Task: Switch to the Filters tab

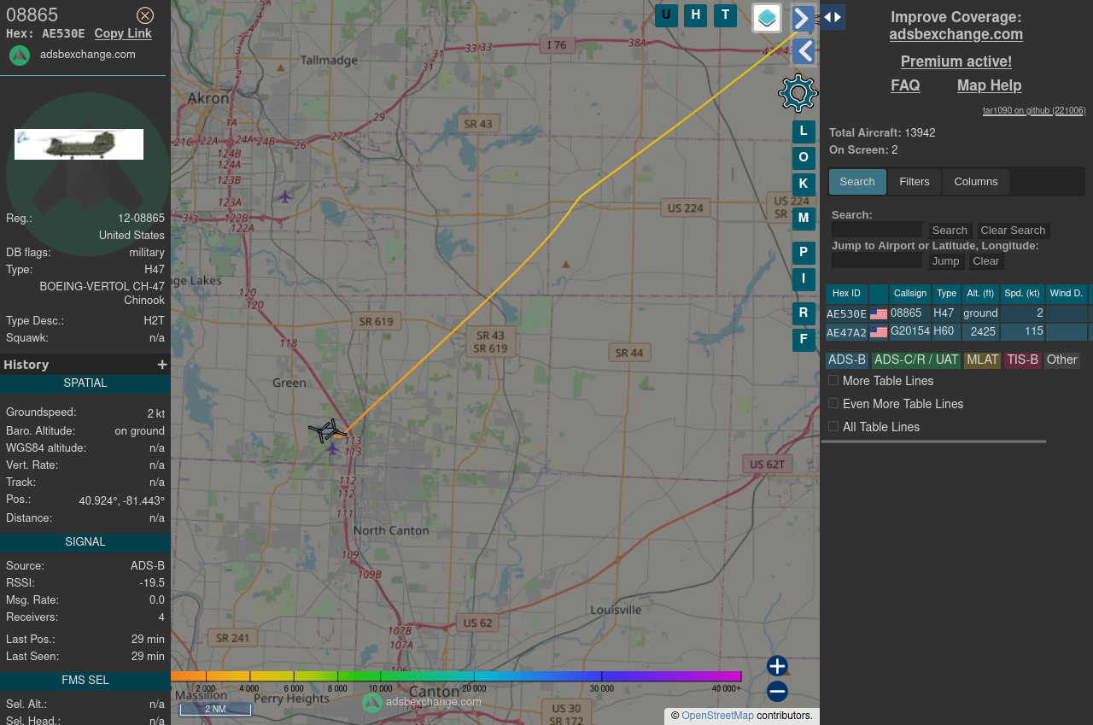Action: point(915,182)
